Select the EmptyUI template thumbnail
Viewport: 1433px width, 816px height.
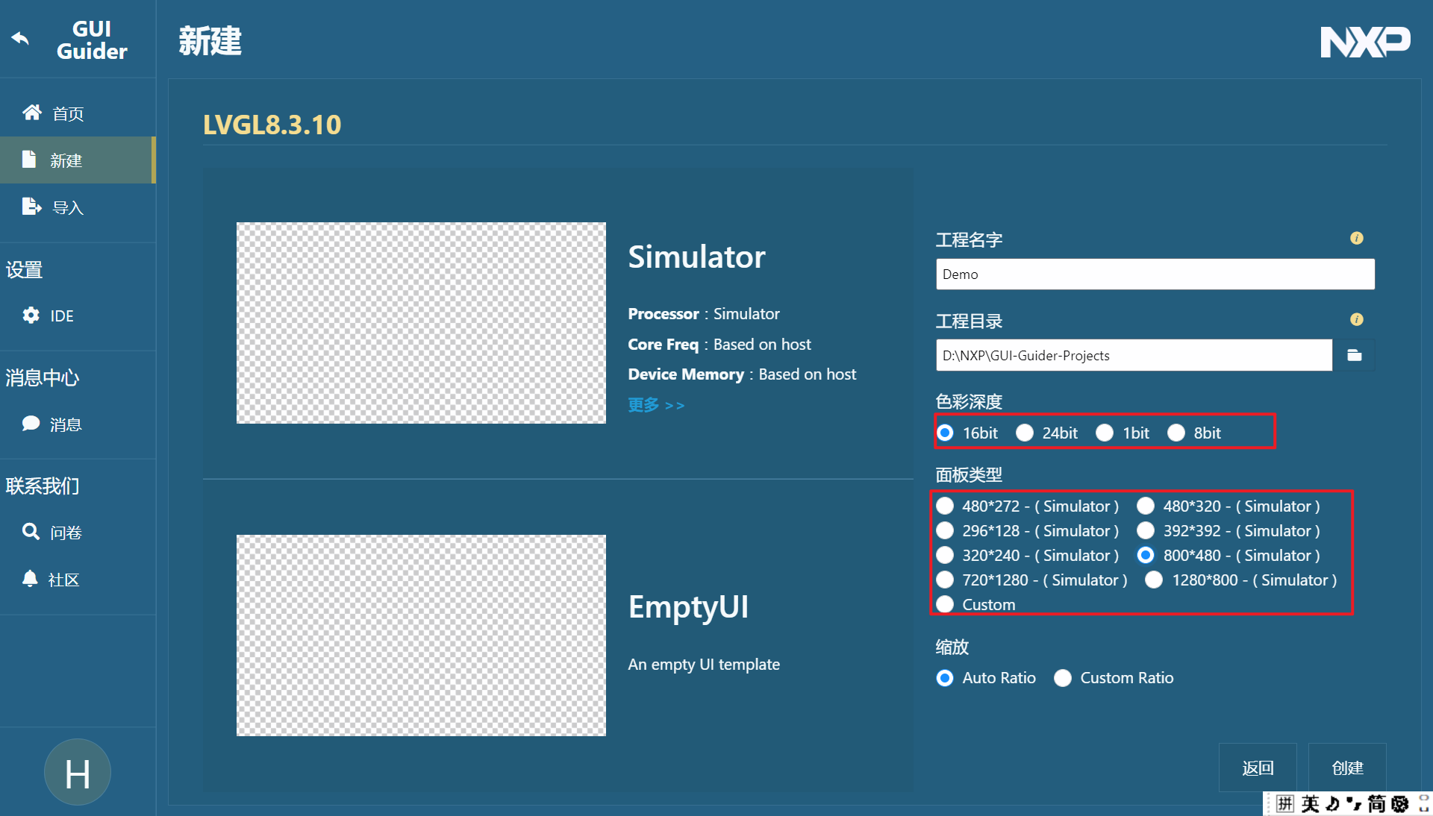tap(421, 635)
